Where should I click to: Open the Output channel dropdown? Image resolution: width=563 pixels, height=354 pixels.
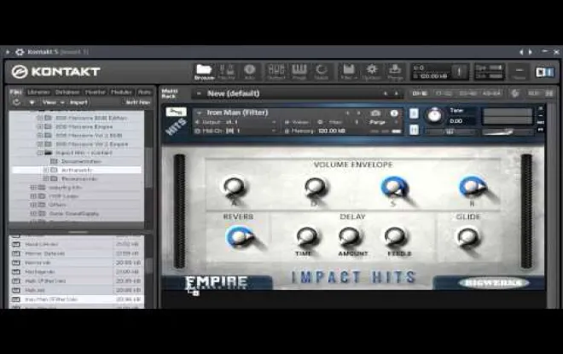[274, 122]
